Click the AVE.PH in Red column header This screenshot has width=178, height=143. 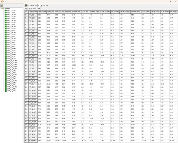click(155, 12)
